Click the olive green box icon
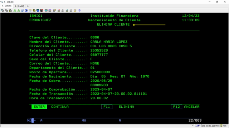Image resolution: width=229 pixels, height=128 pixels. tap(34, 10)
